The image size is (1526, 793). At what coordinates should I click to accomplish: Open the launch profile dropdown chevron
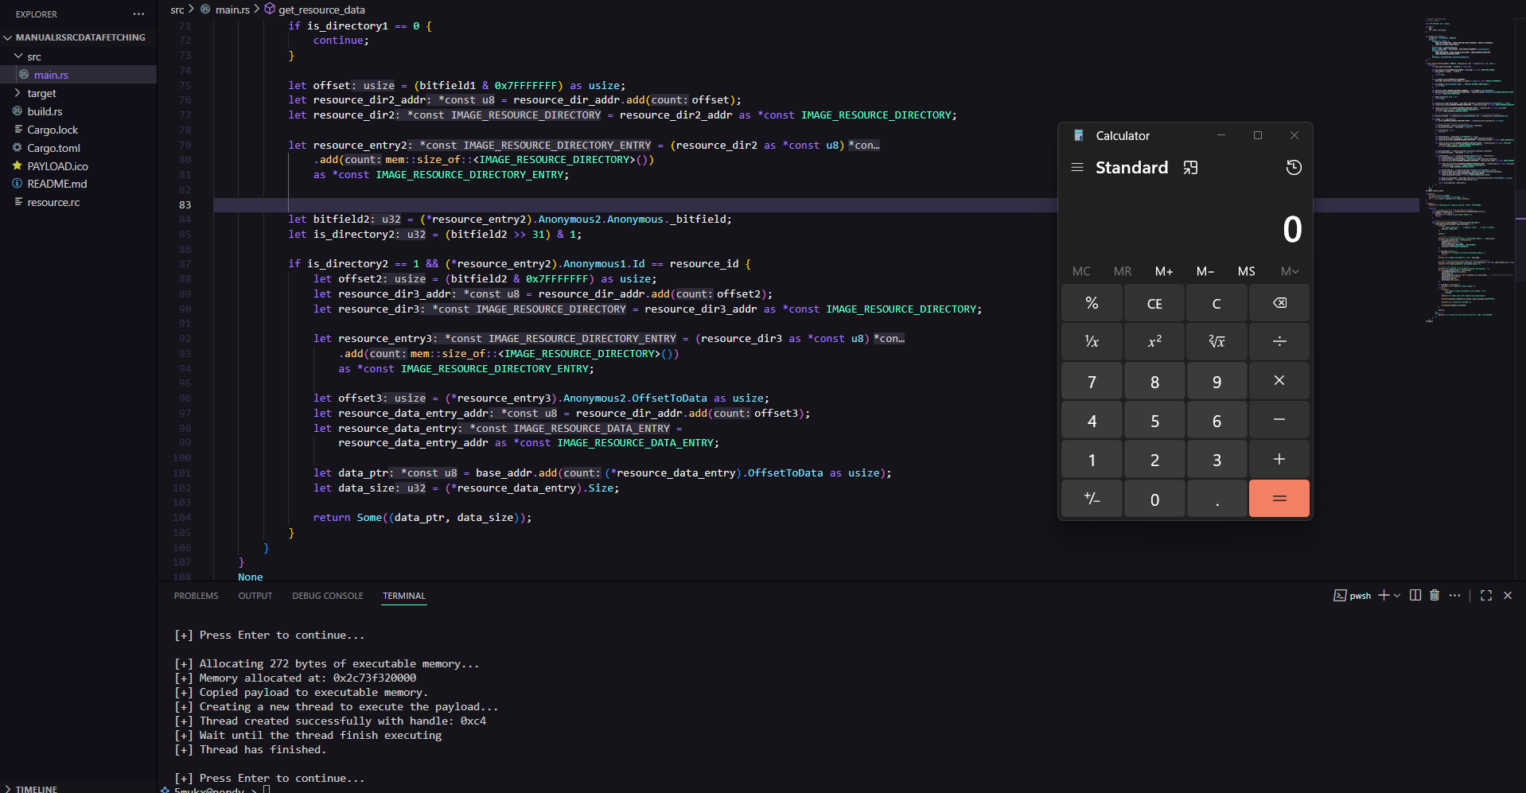(x=1396, y=596)
